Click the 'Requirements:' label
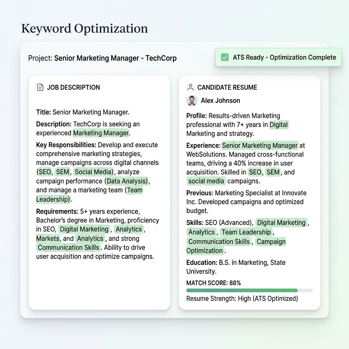The image size is (349, 349). (57, 211)
